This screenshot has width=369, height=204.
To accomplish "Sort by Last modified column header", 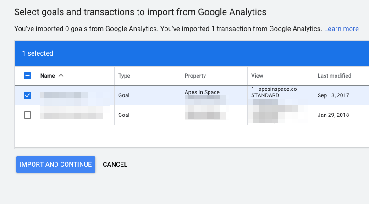I will [335, 76].
